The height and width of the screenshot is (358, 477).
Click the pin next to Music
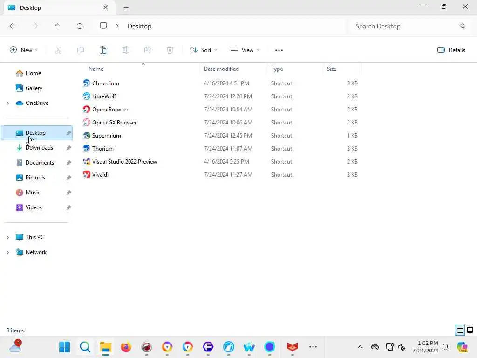(69, 193)
